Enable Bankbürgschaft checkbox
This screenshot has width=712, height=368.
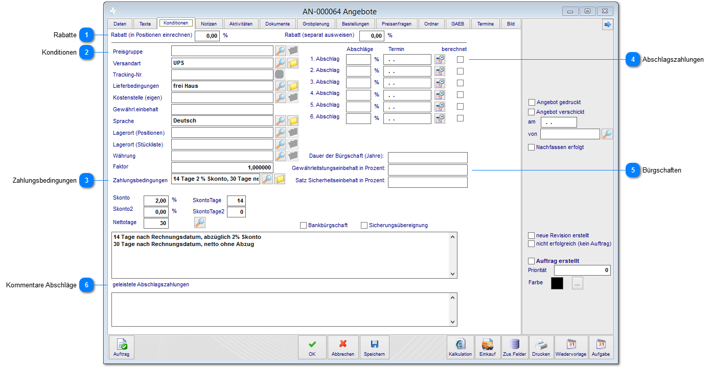pos(303,225)
